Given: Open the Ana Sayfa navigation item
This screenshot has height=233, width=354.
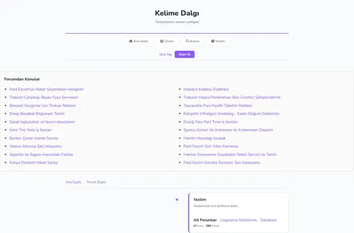Looking at the screenshot, I should click(x=139, y=41).
